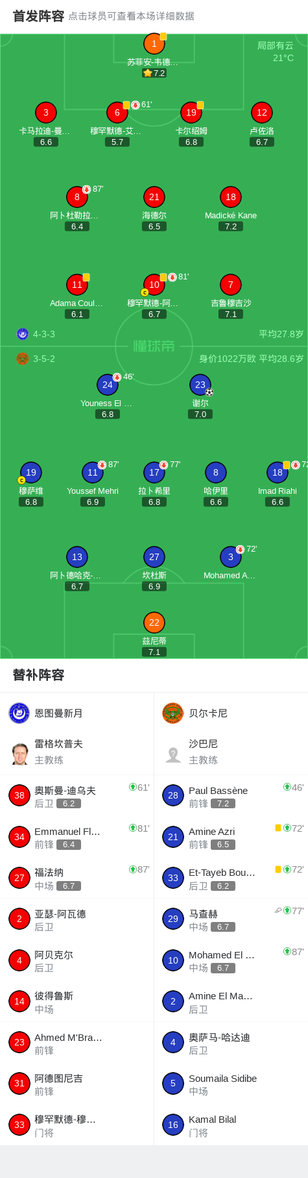Select goalkeeper substitute Kamal Bilal
The image size is (308, 1178).
(x=231, y=1125)
